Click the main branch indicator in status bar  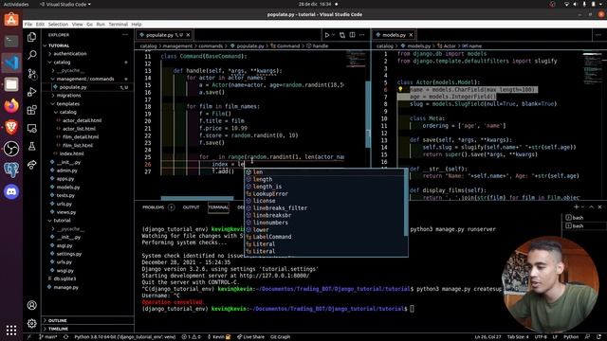[x=48, y=337]
